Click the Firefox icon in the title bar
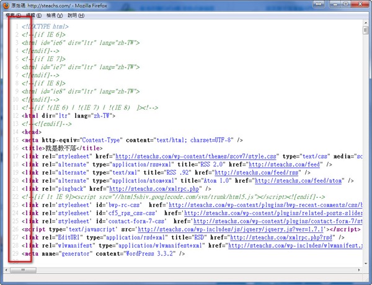Viewport: 372px width, 285px height. [x=6, y=5]
